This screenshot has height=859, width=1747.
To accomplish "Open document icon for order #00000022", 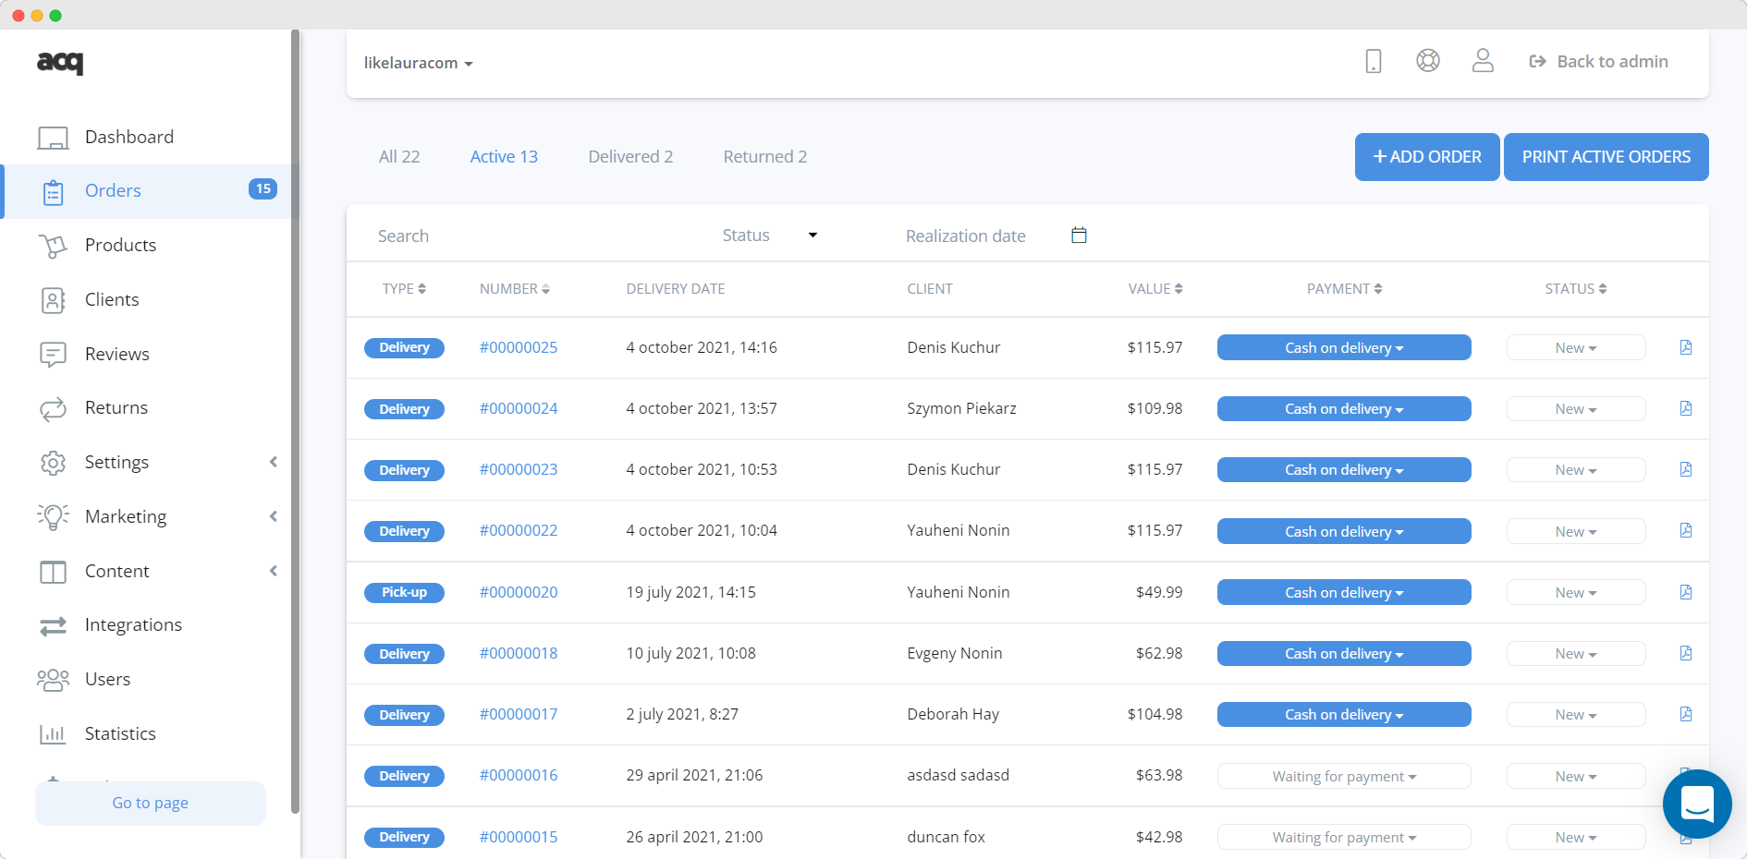I will coord(1686,530).
